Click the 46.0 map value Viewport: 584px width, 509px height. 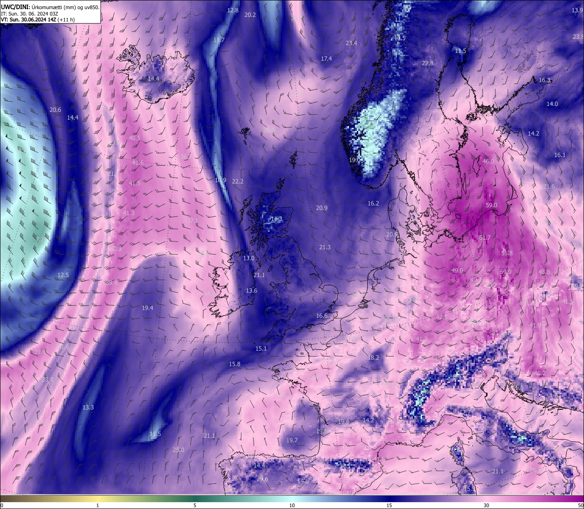coord(488,161)
